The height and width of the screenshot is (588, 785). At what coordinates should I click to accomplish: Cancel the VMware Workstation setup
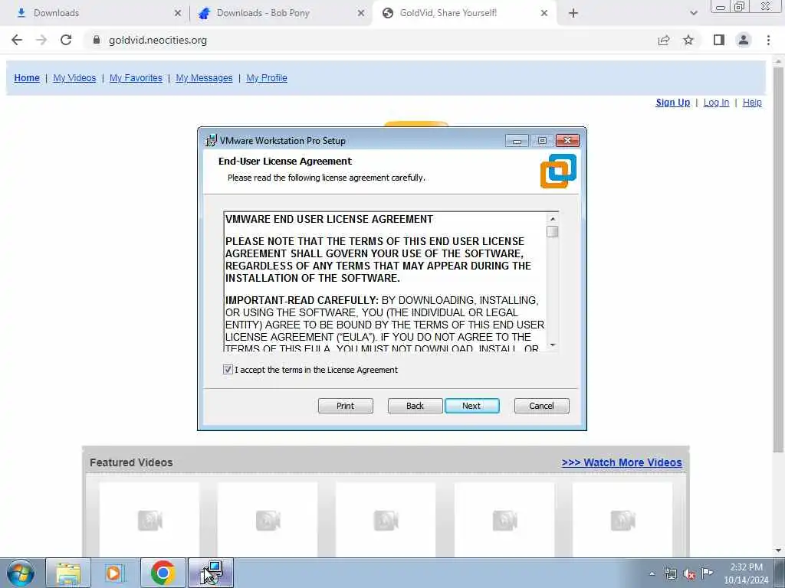(x=542, y=406)
